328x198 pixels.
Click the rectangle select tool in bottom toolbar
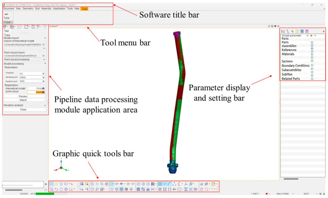point(51,184)
